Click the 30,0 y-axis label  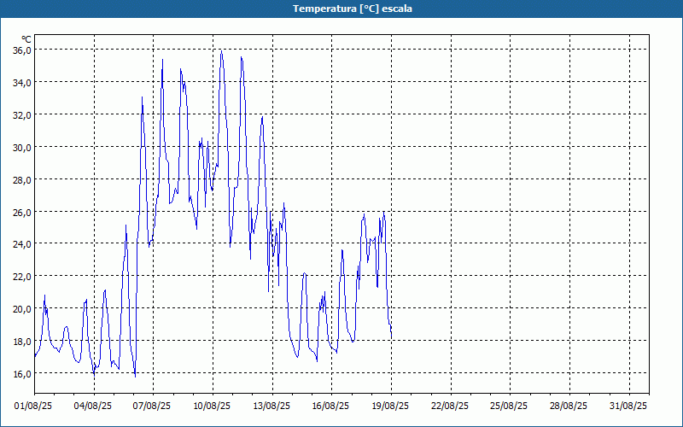(x=22, y=147)
